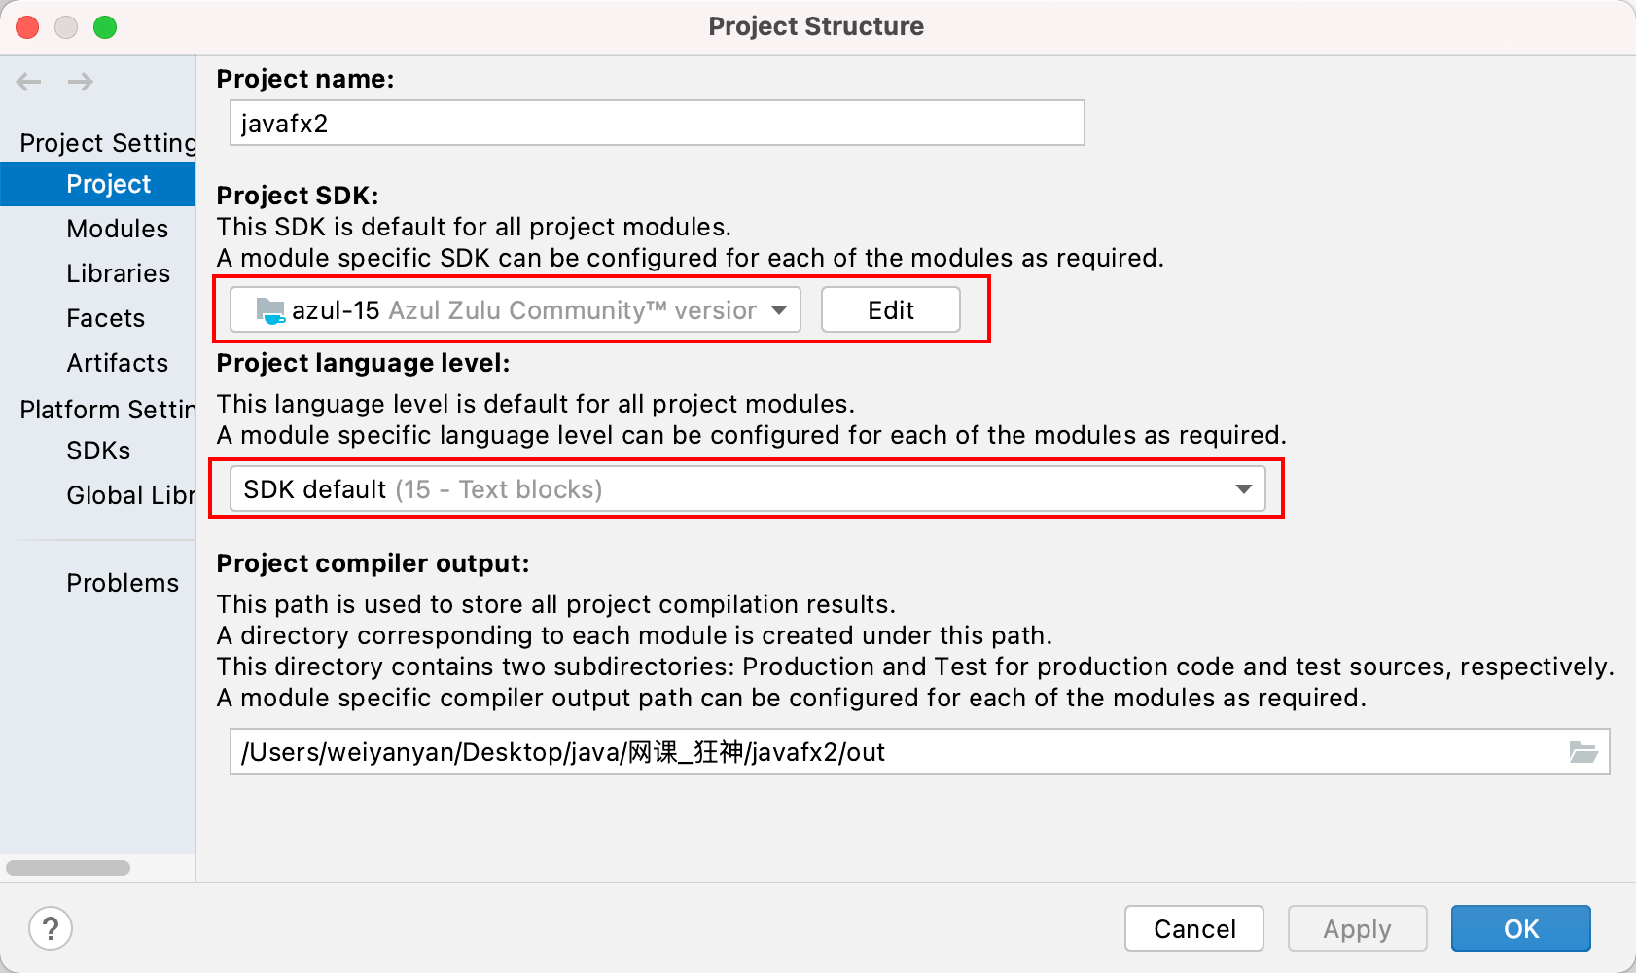Image resolution: width=1636 pixels, height=973 pixels.
Task: Click the back navigation arrow
Action: (29, 82)
